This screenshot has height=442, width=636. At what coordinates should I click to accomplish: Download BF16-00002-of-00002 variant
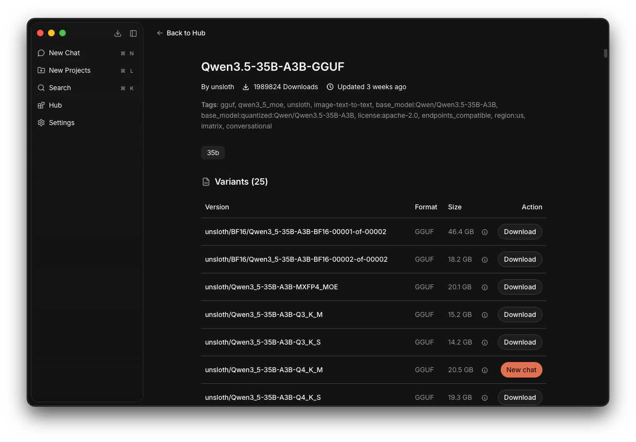[x=520, y=259]
